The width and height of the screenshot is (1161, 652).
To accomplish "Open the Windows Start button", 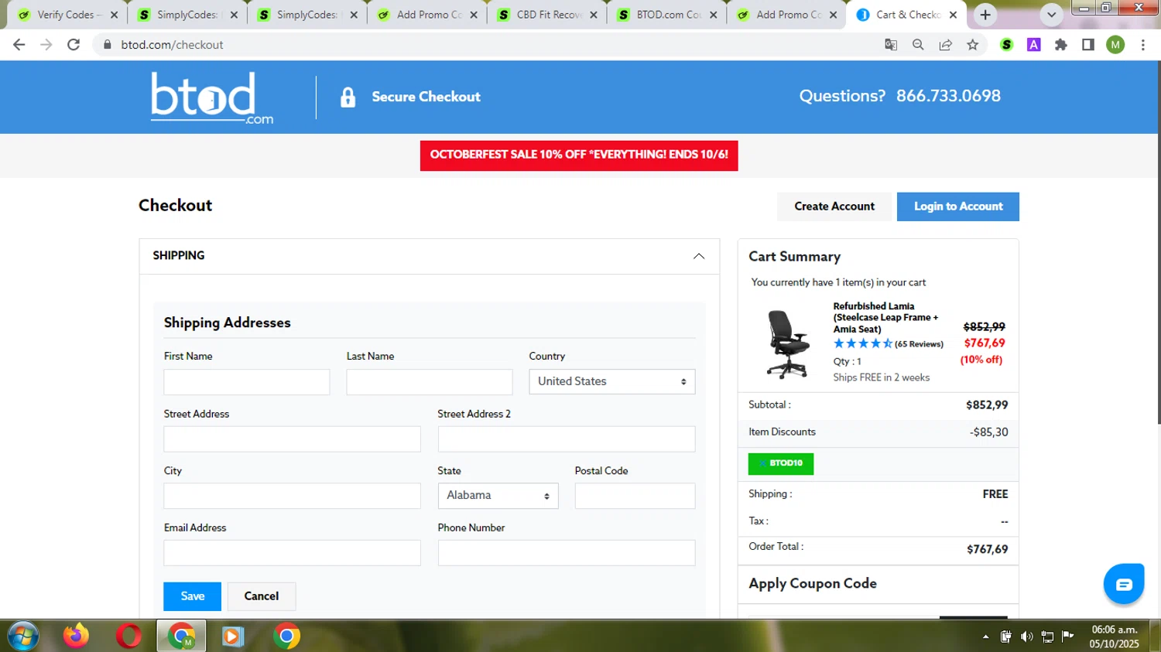I will (x=23, y=636).
